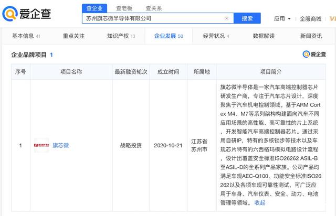Collapse the description via 收起 link
Image resolution: width=336 pixels, height=216 pixels.
(260, 202)
